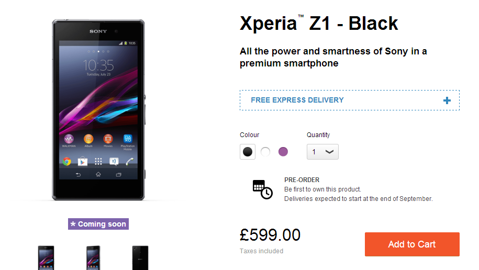479x270 pixels.
Task: Click the Play Store icon on phone image
Action: tap(83, 161)
